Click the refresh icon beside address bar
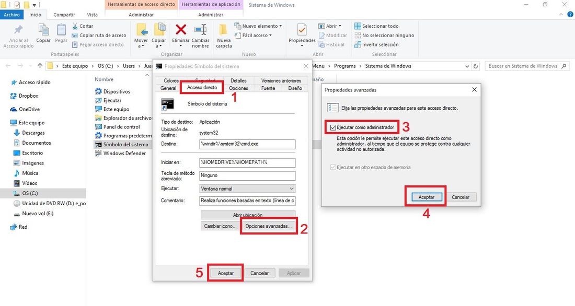Image resolution: width=575 pixels, height=306 pixels. 476,66
